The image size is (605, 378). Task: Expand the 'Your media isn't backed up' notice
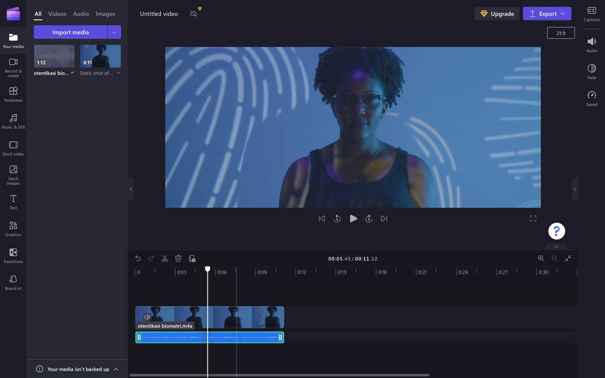116,369
